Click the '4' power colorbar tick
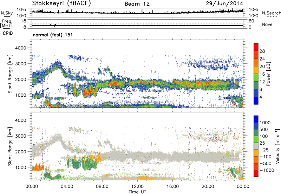281x194 pixels. pyautogui.click(x=261, y=97)
